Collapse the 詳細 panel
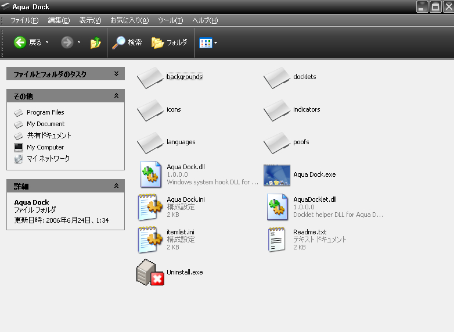This screenshot has height=332, width=454. click(116, 185)
